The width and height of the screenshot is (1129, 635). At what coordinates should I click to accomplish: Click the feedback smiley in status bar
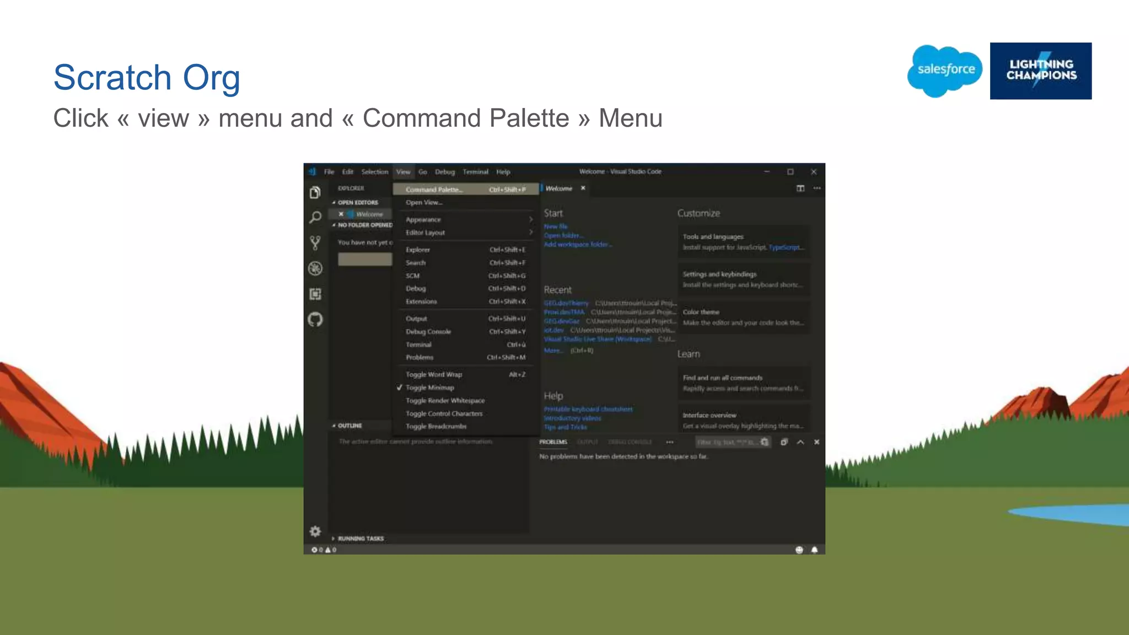click(x=799, y=550)
